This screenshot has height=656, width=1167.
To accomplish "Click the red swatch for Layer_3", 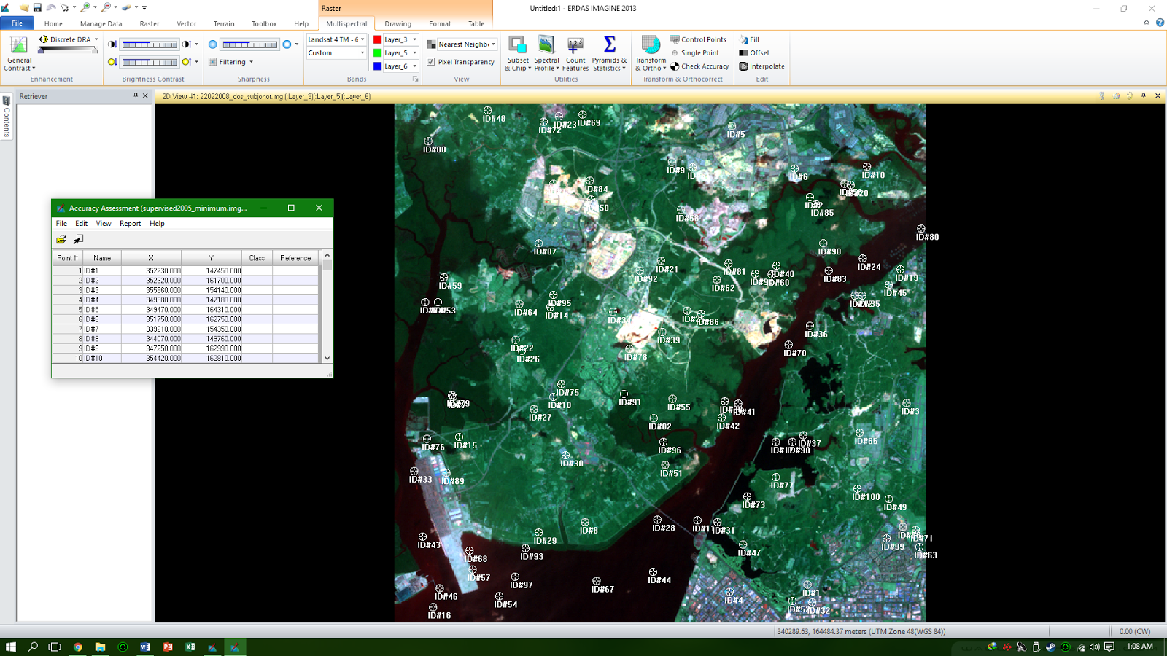I will [377, 39].
